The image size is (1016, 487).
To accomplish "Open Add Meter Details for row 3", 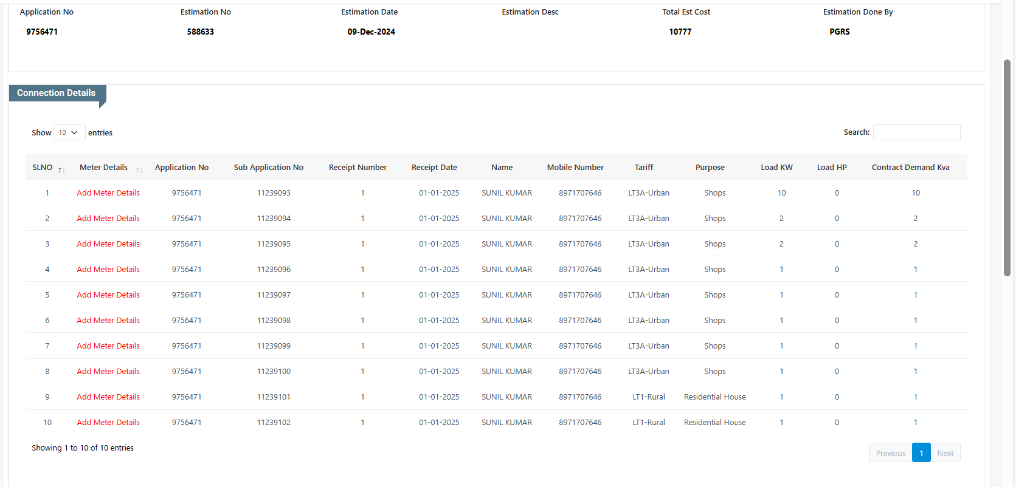I will (108, 244).
